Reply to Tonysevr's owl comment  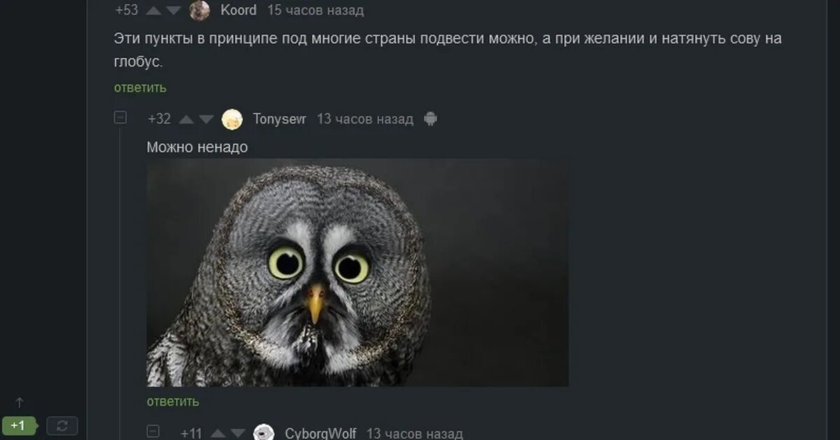point(173,401)
